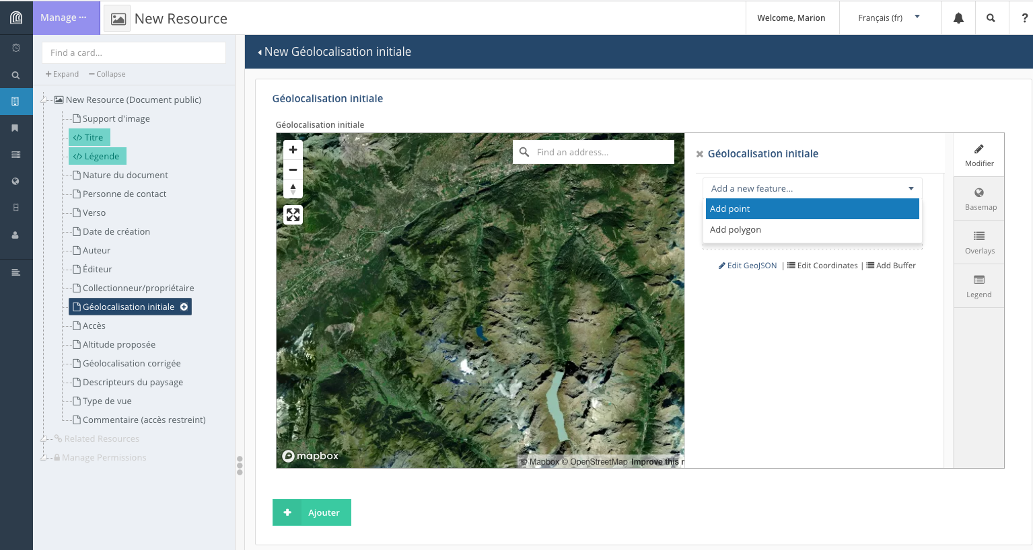This screenshot has width=1033, height=550.
Task: Expand the Manage menu
Action: [x=64, y=17]
